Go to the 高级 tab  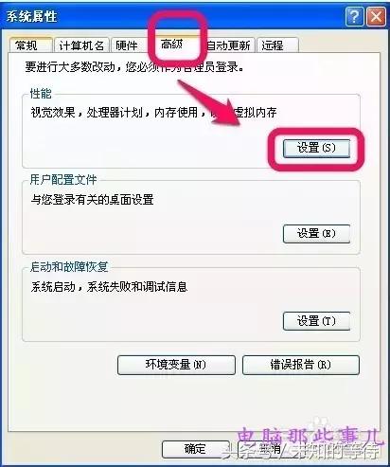point(172,45)
